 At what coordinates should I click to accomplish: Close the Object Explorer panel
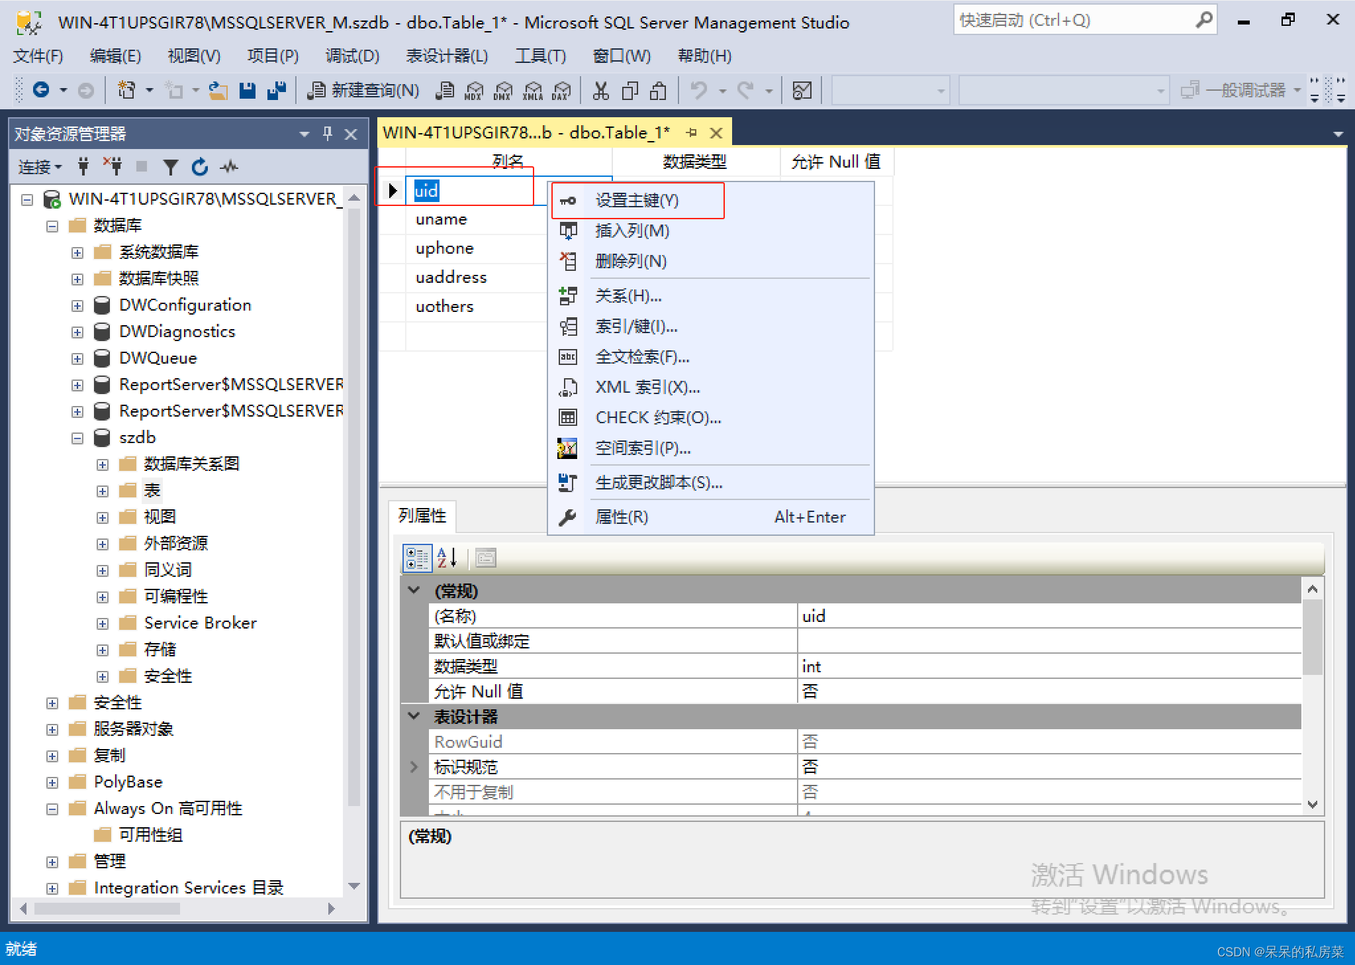(351, 134)
